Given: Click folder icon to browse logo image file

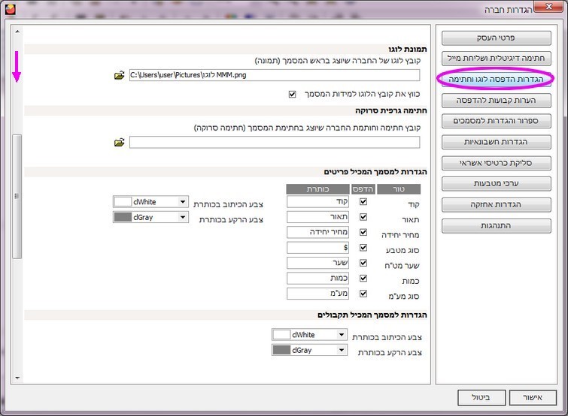Looking at the screenshot, I should (119, 75).
